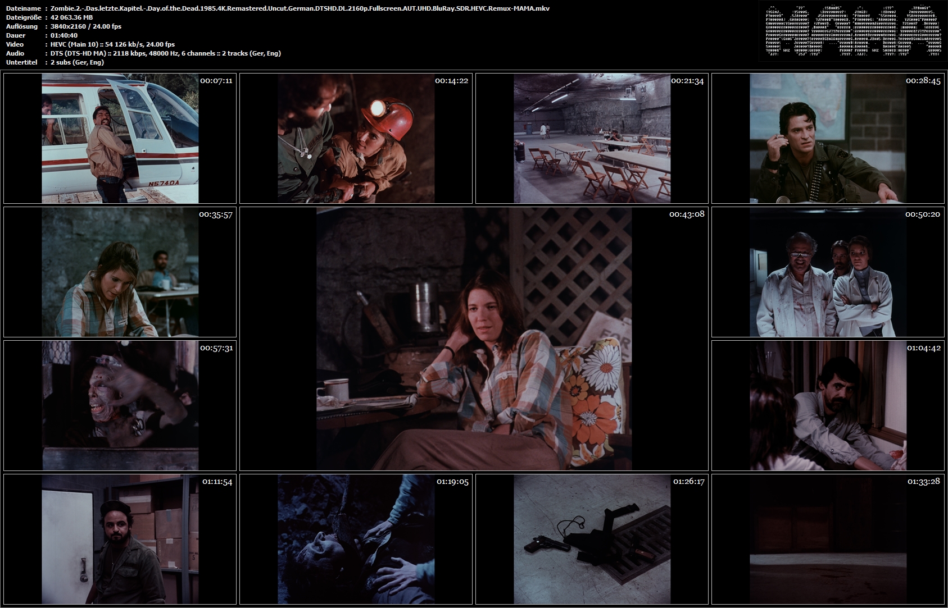Image resolution: width=948 pixels, height=608 pixels.
Task: Click the subtitle value 2 subs (Ger, Eng)
Action: [77, 62]
